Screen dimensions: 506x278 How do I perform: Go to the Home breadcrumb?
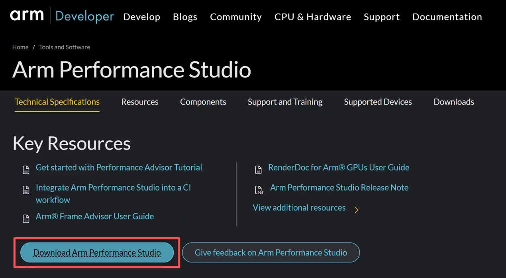(20, 47)
